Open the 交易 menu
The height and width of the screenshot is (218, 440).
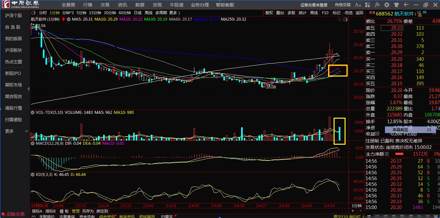coord(105,5)
